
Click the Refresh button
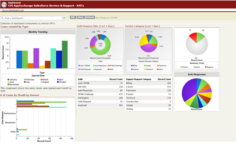(x=90, y=17)
